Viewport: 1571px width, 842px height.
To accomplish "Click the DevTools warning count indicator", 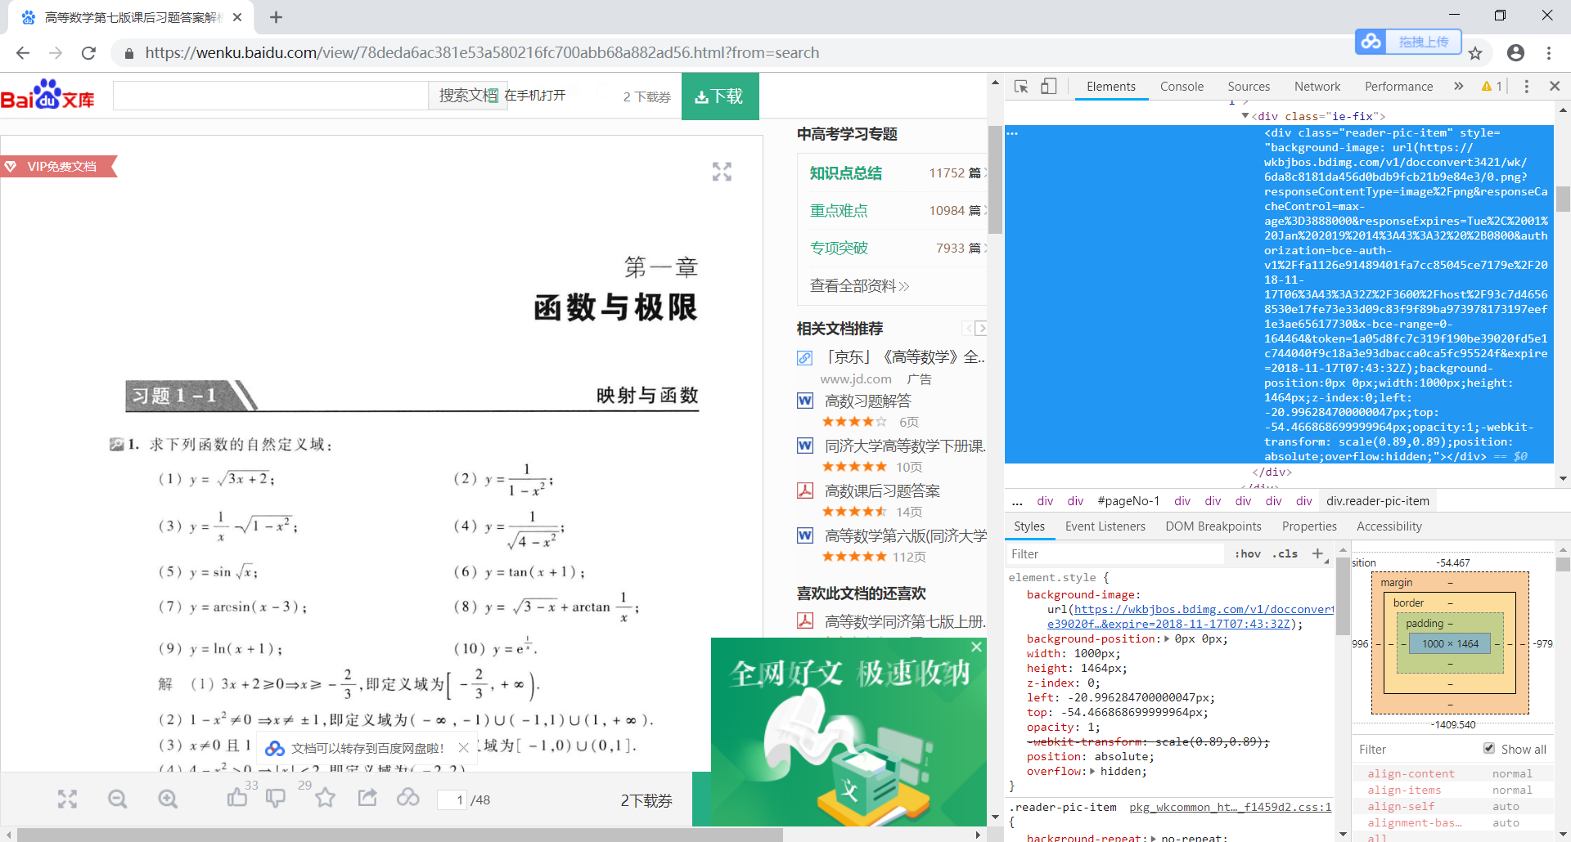I will 1492,87.
